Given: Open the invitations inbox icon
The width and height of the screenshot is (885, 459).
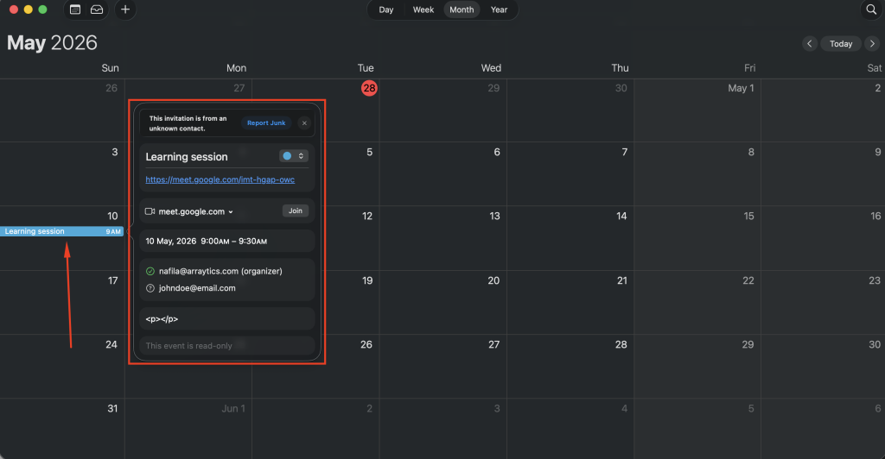Looking at the screenshot, I should [x=97, y=9].
